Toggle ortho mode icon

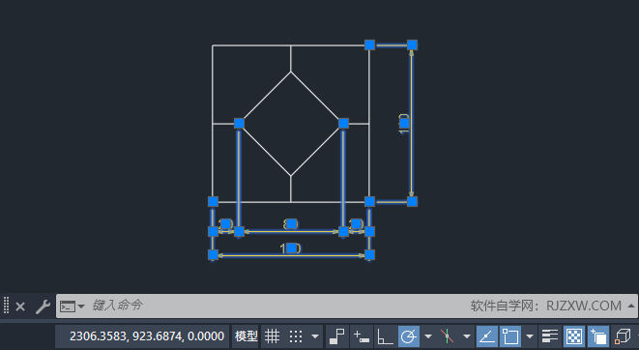point(385,336)
